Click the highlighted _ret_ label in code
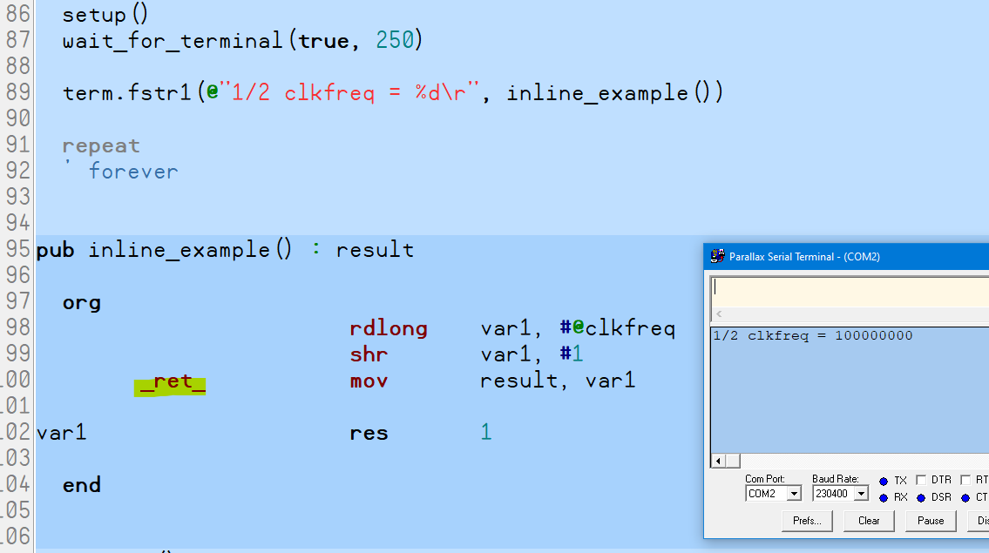Image resolution: width=989 pixels, height=553 pixels. 171,382
